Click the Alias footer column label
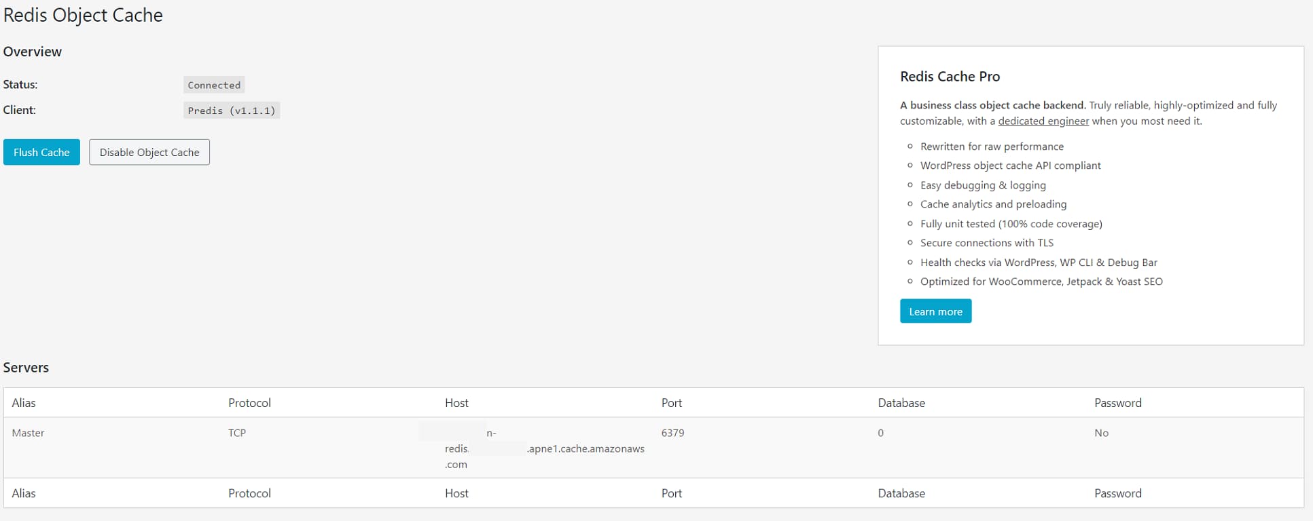Image resolution: width=1313 pixels, height=521 pixels. click(24, 493)
